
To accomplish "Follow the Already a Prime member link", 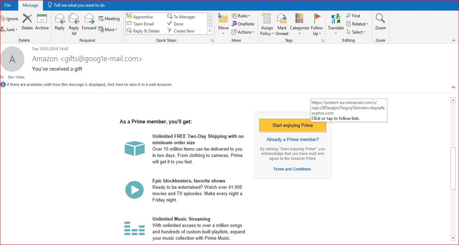I will coord(293,140).
